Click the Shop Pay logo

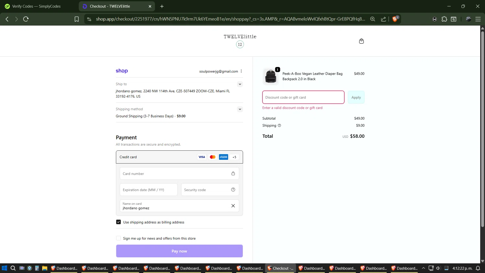[122, 71]
